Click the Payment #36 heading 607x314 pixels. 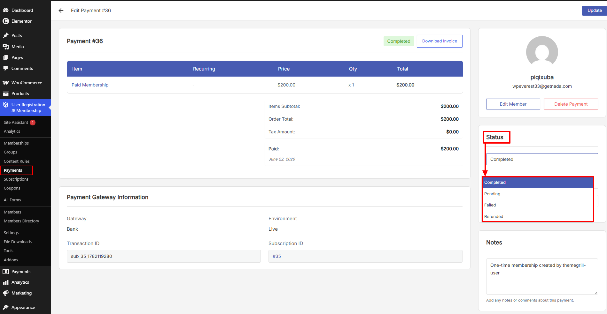click(85, 41)
